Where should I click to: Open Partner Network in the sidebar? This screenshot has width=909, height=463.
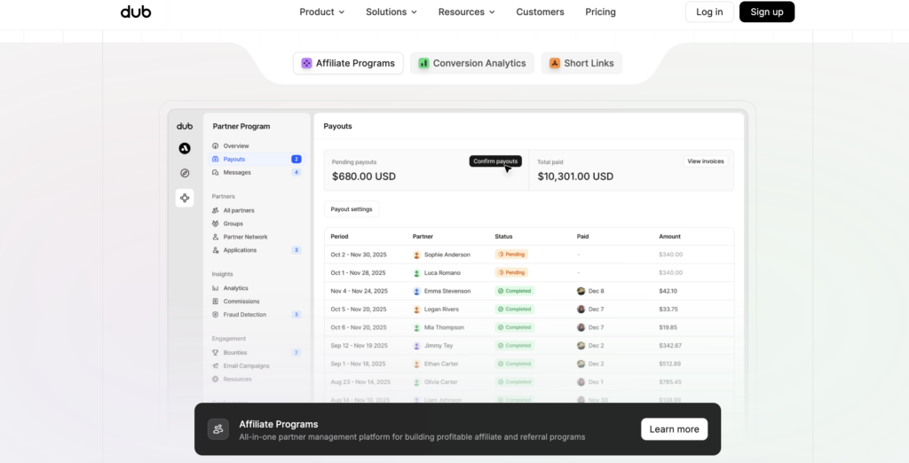point(257,237)
